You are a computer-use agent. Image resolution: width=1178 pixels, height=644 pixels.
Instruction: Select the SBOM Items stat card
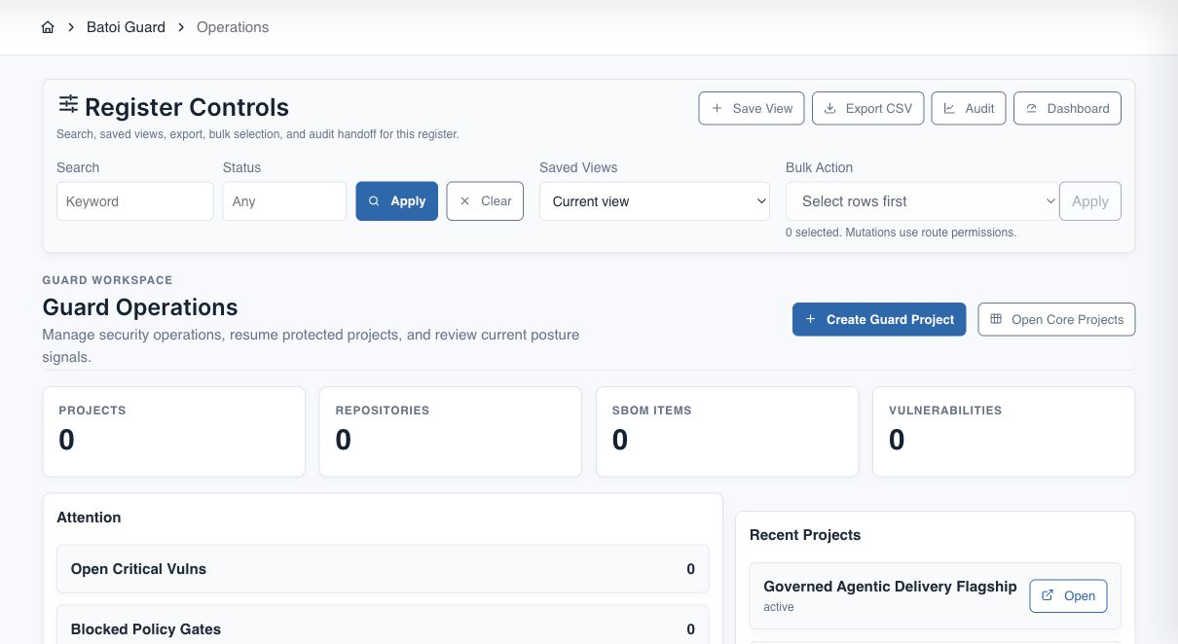(727, 432)
